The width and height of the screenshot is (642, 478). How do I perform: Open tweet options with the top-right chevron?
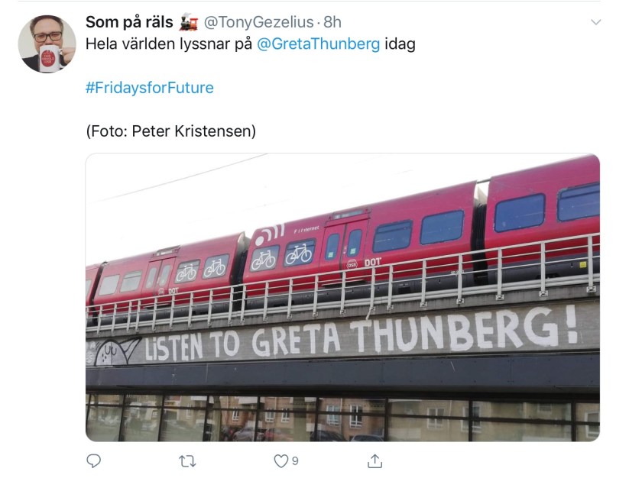(596, 22)
